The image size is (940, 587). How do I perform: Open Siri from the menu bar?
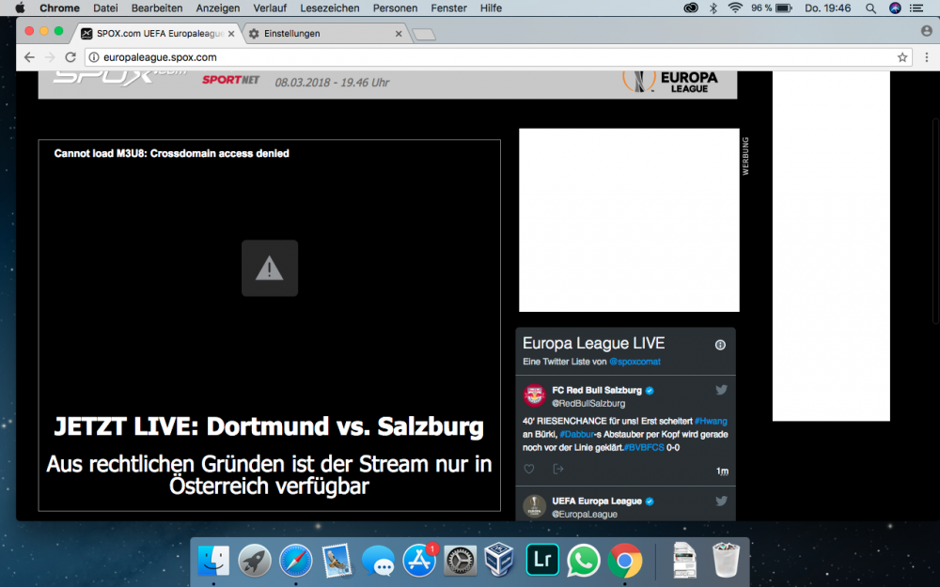coord(895,8)
